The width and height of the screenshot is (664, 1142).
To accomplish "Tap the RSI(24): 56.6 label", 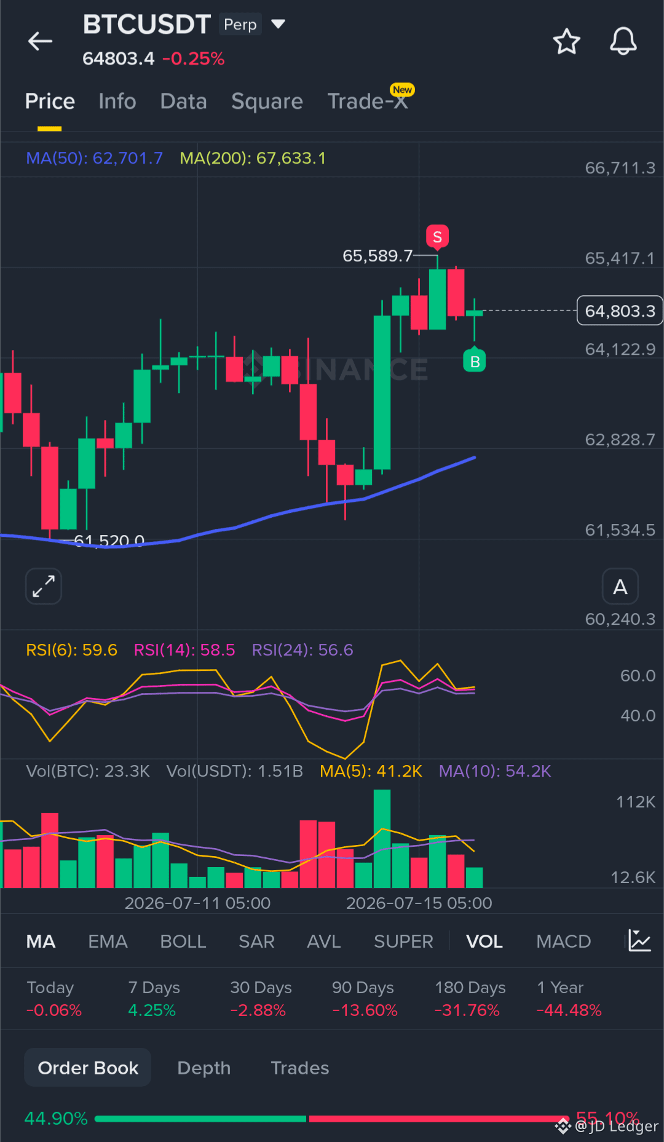I will tap(302, 650).
